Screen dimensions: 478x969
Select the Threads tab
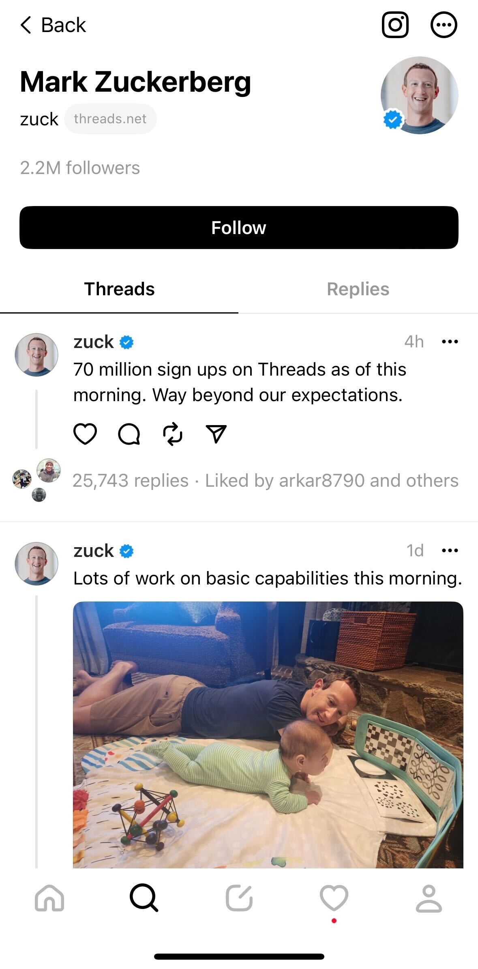coord(119,289)
